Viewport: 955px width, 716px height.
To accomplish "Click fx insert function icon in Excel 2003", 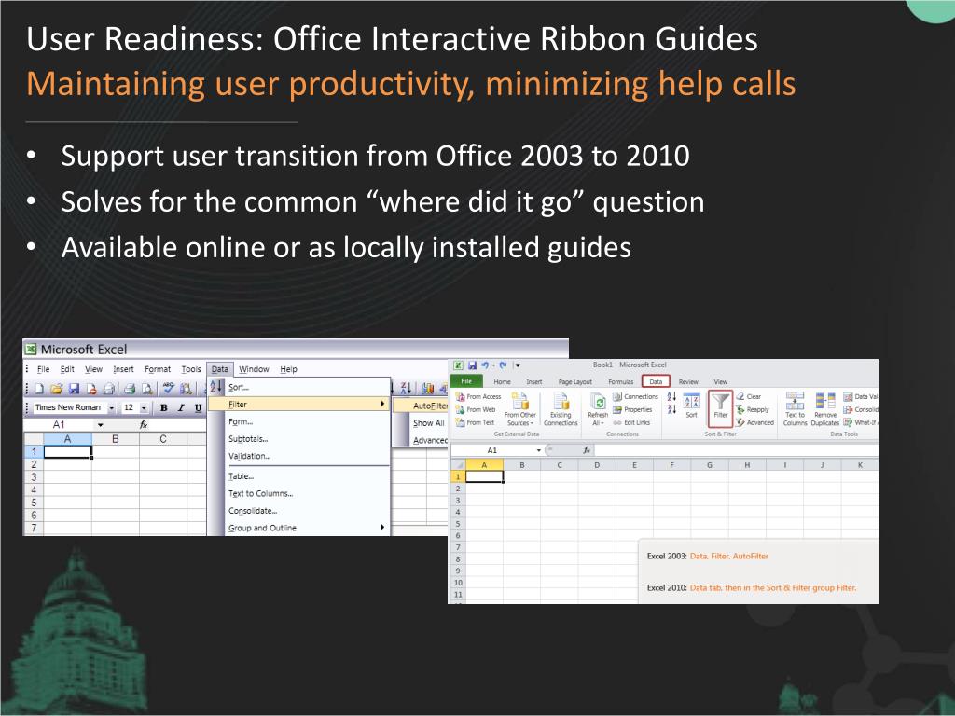I will pos(144,424).
